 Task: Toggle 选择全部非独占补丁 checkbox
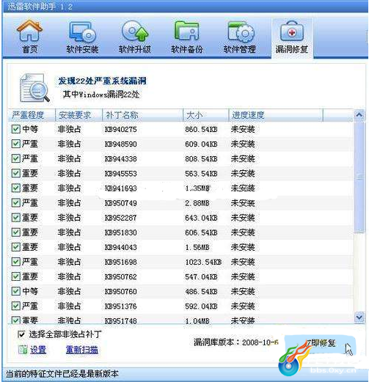[x=21, y=334]
